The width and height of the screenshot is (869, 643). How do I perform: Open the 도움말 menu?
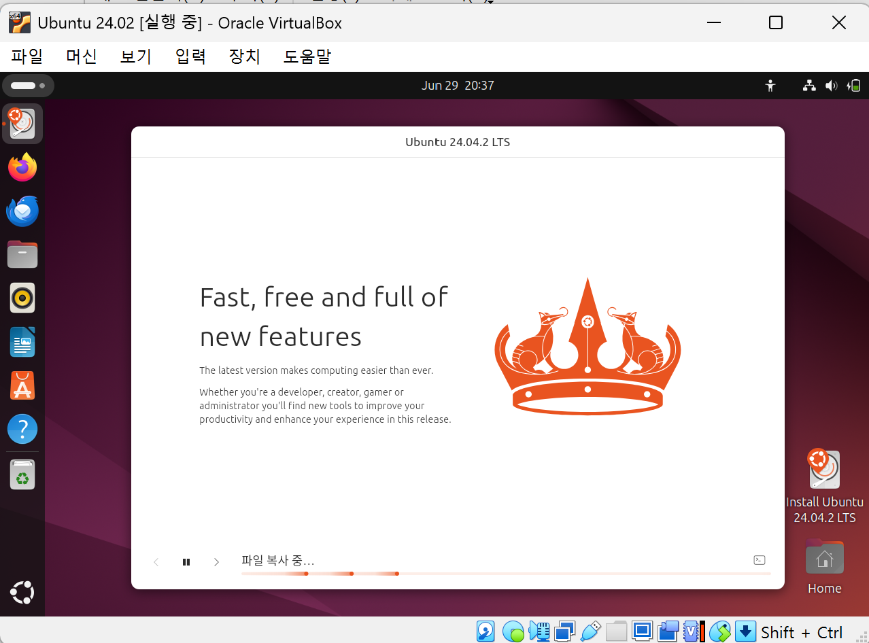click(x=307, y=56)
